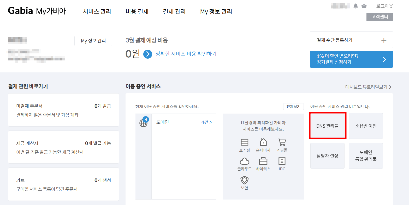
Task: Click the 0개 발급 count text
Action: click(103, 106)
